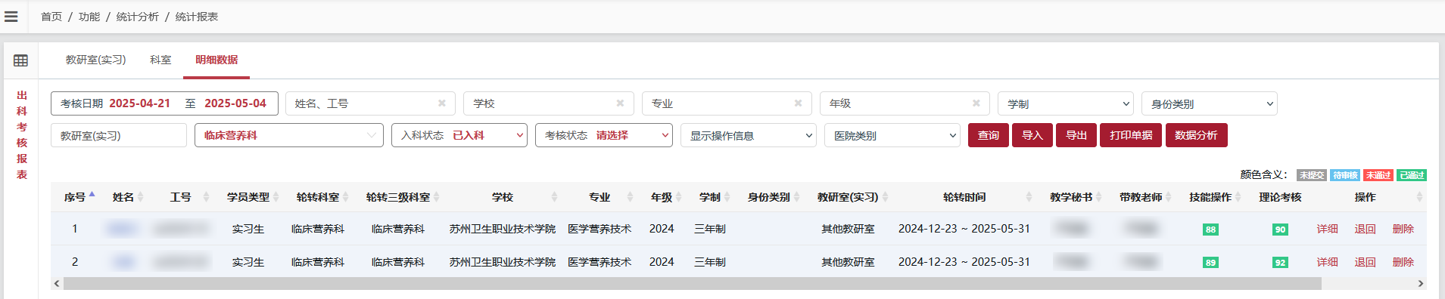Clear the 专业 filter field

(x=798, y=103)
